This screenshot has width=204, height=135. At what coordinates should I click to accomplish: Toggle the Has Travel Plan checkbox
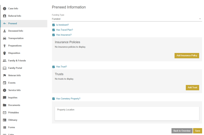(x=54, y=30)
